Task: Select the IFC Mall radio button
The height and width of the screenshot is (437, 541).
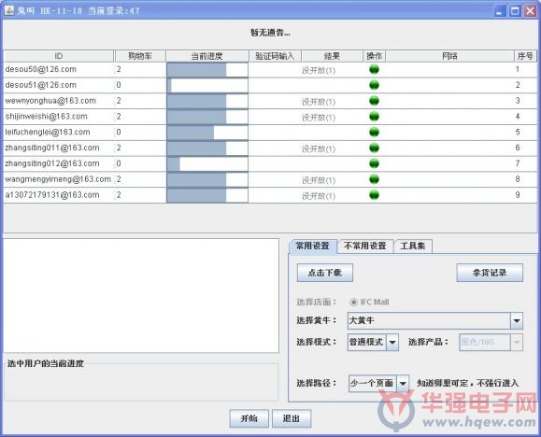Action: tap(353, 303)
